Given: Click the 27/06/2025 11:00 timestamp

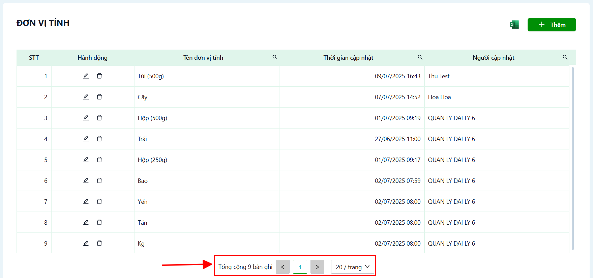Looking at the screenshot, I should point(398,139).
